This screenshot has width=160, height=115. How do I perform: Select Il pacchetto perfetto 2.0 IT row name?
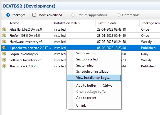coord(30,48)
